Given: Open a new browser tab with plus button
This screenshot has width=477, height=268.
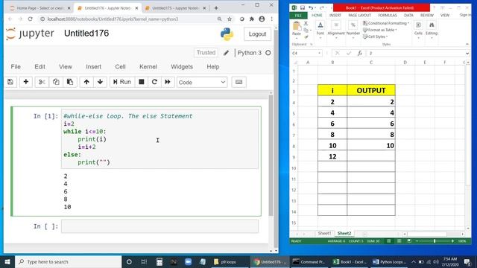Looking at the screenshot, I should point(216,8).
